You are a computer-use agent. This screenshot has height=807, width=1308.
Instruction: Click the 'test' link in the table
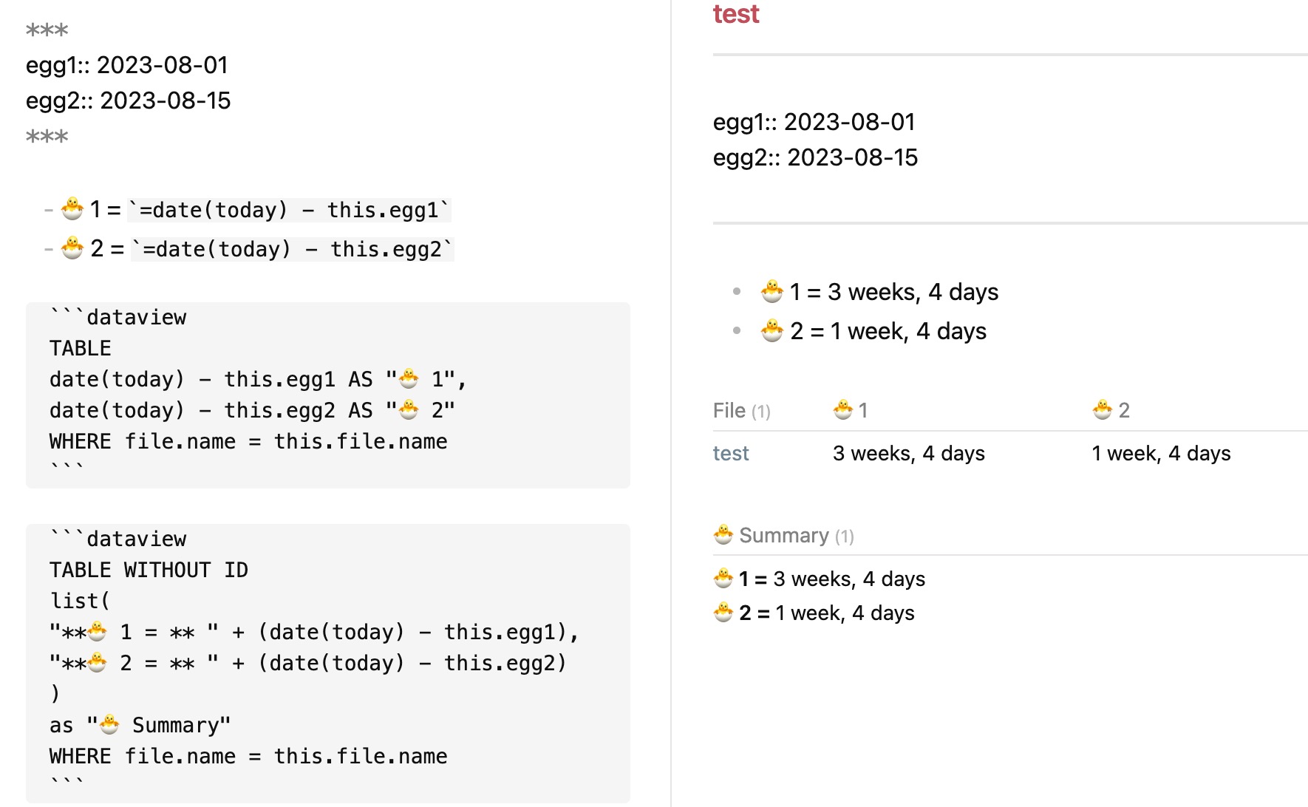[730, 453]
